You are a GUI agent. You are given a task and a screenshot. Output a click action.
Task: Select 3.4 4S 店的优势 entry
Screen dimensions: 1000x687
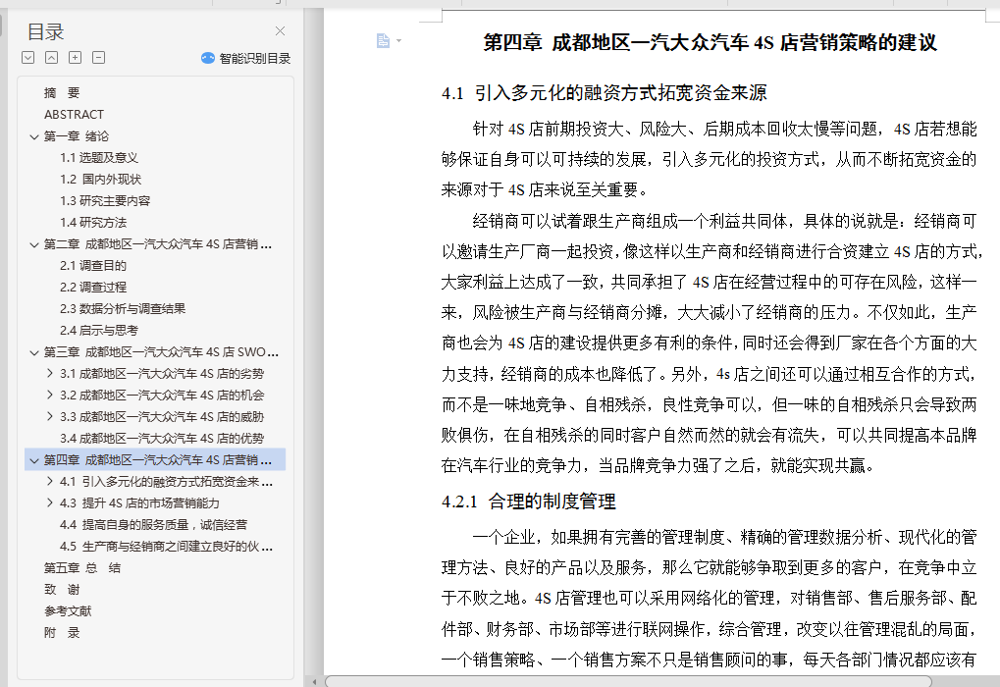click(161, 439)
